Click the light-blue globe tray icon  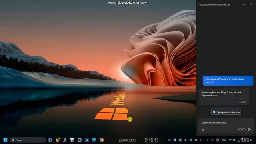[180, 140]
